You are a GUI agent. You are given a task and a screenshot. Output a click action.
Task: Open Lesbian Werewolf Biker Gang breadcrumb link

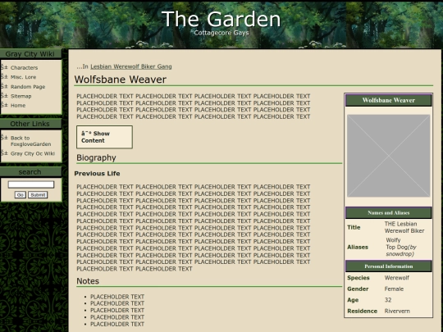[131, 66]
